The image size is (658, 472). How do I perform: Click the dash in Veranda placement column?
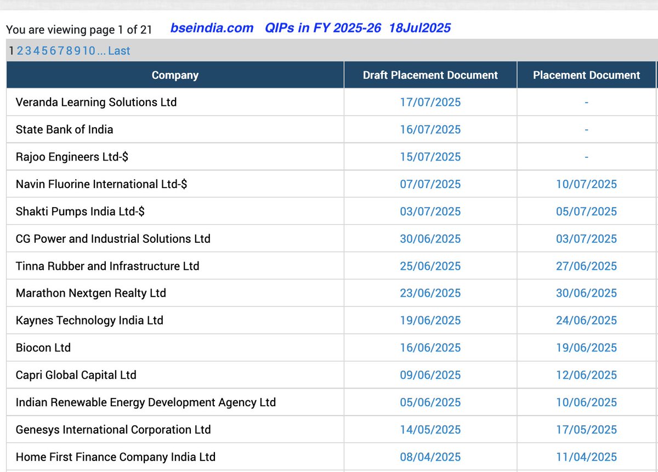coord(587,103)
